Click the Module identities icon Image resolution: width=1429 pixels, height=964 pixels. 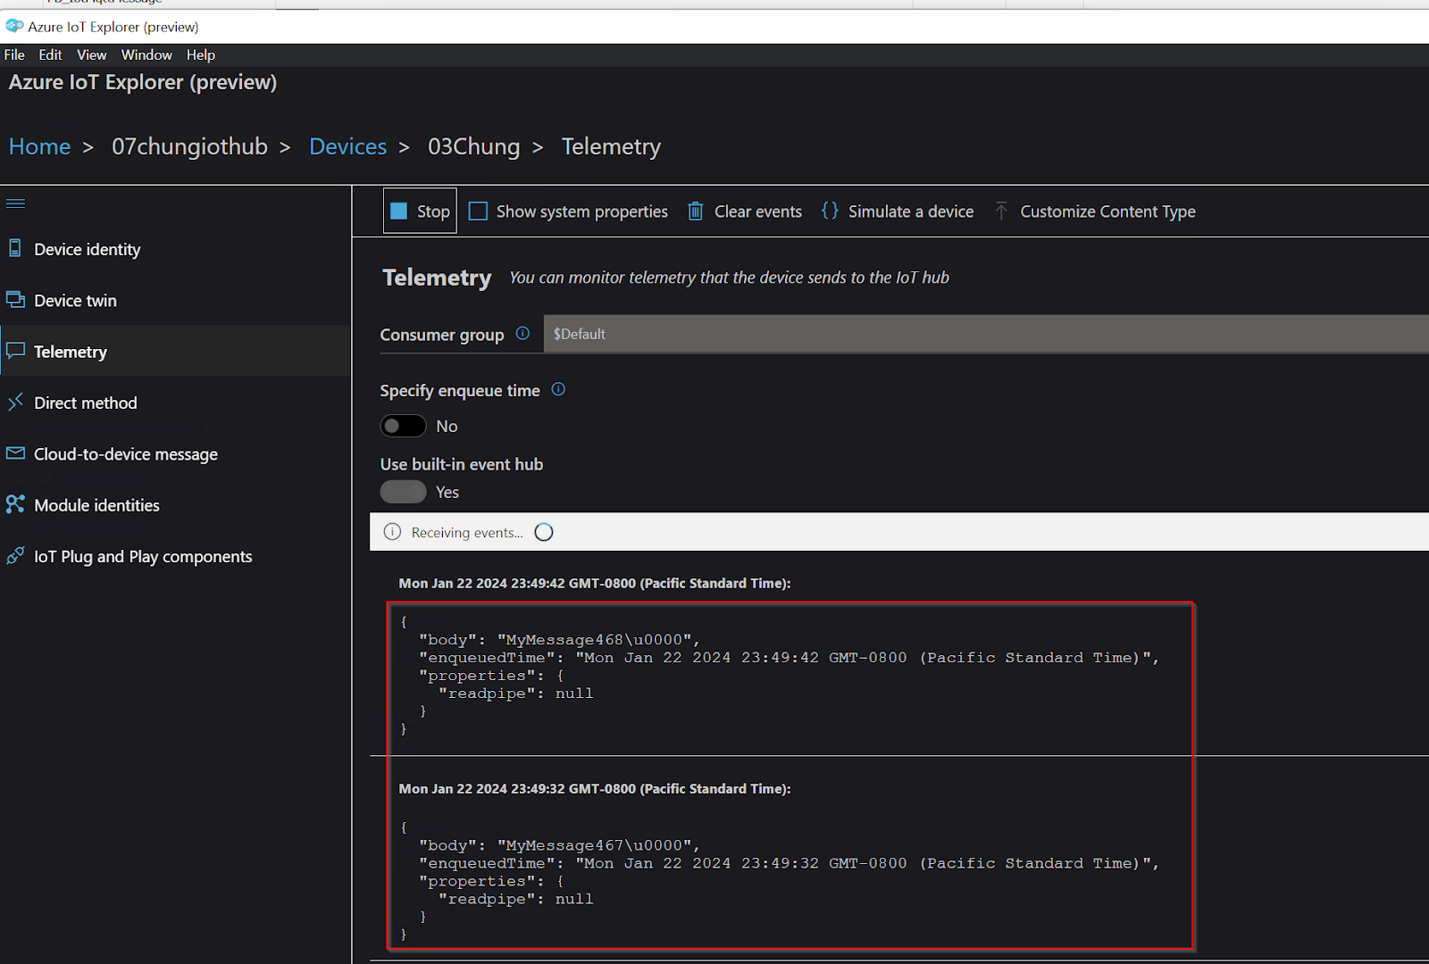(15, 504)
